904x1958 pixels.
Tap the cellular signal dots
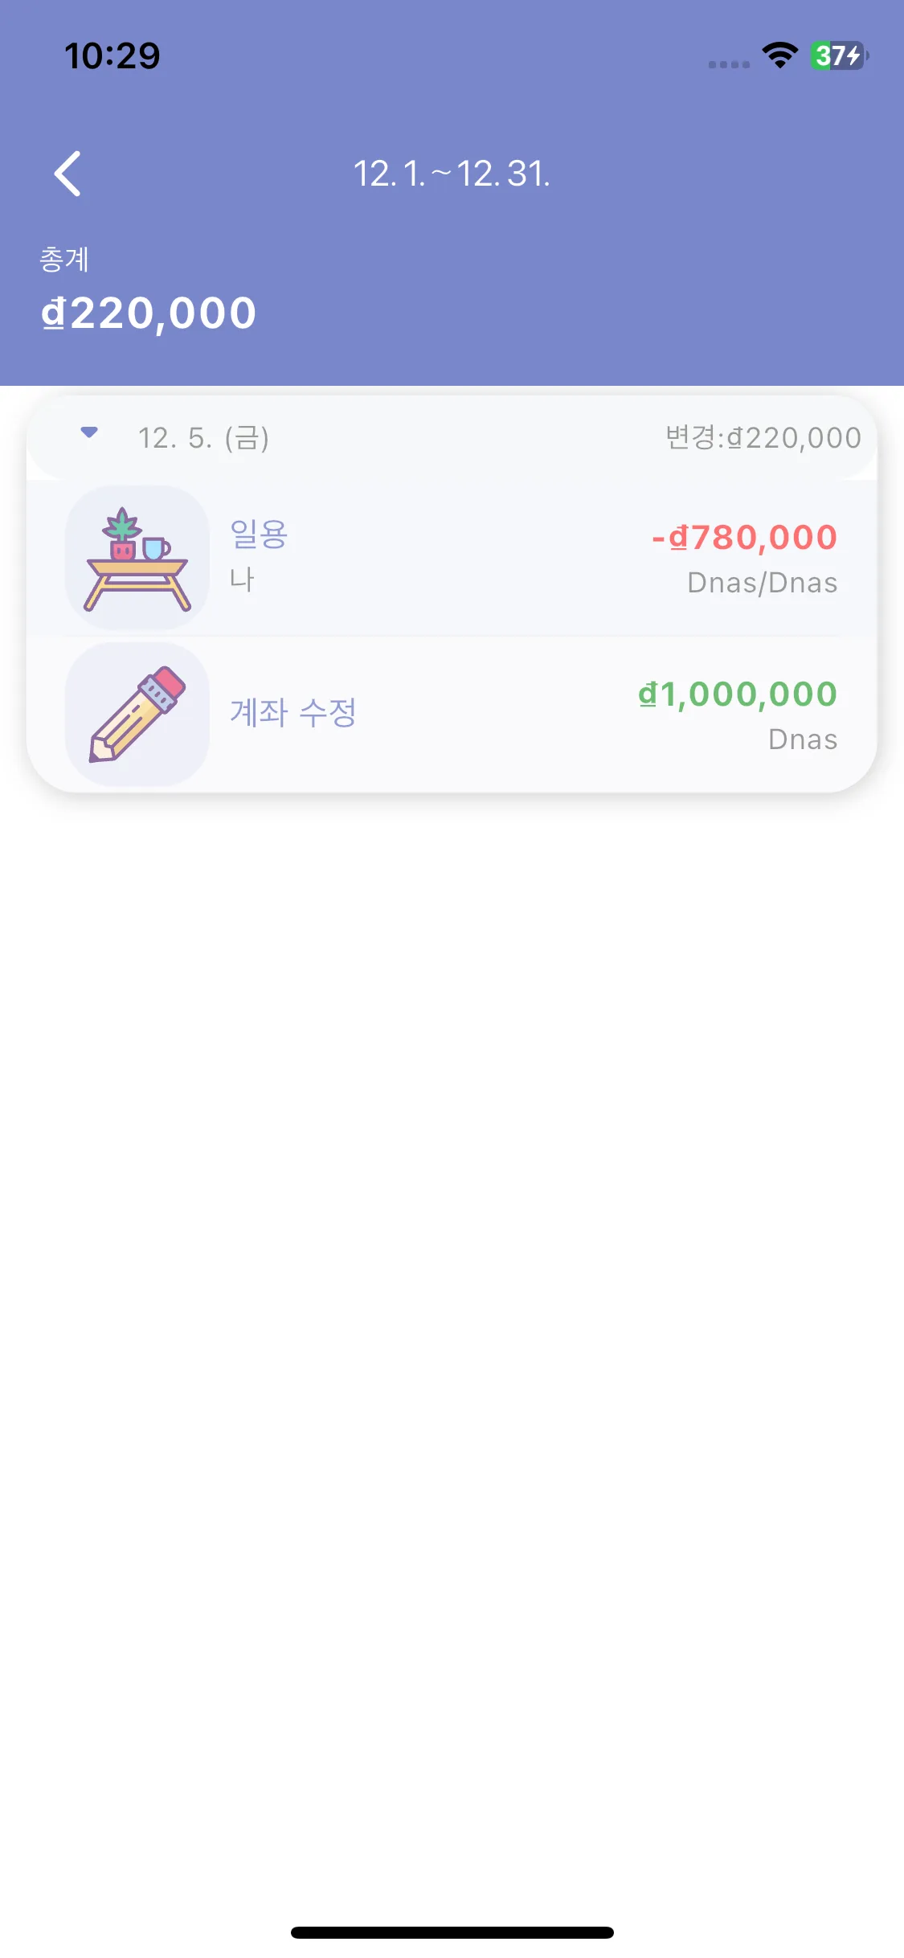click(729, 64)
